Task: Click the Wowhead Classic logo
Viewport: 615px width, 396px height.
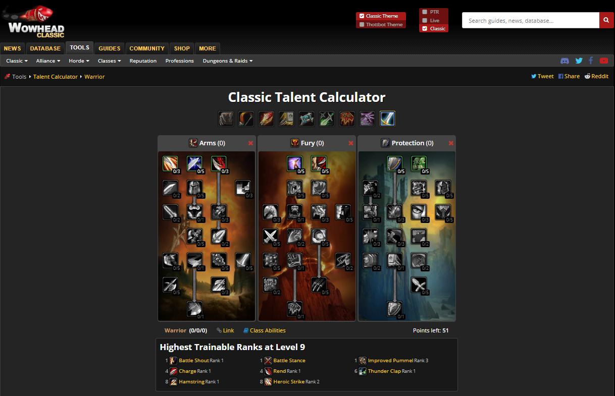Action: (34, 22)
